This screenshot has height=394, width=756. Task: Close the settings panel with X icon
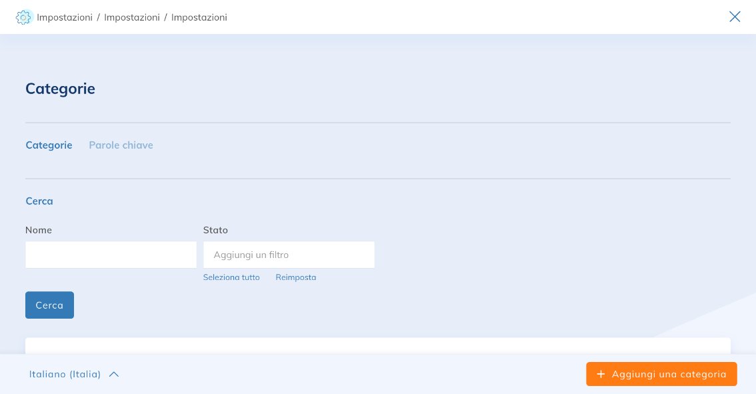coord(735,17)
